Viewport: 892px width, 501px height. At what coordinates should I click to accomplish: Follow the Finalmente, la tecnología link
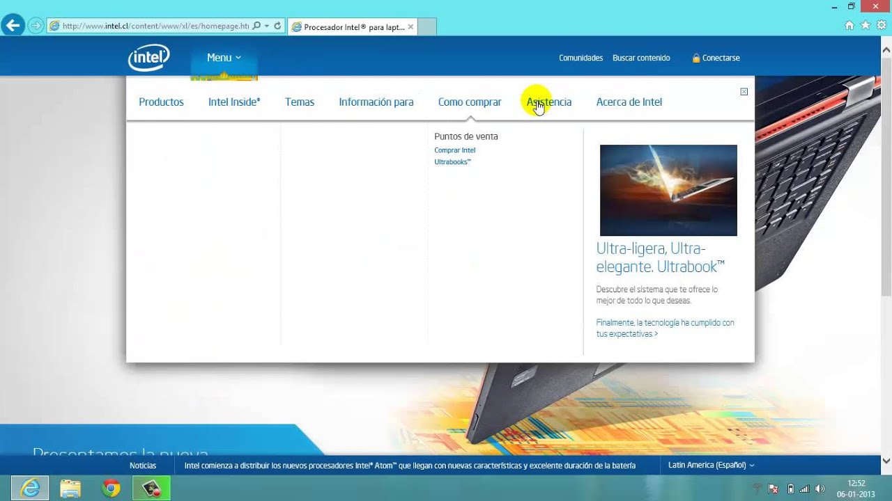tap(665, 328)
